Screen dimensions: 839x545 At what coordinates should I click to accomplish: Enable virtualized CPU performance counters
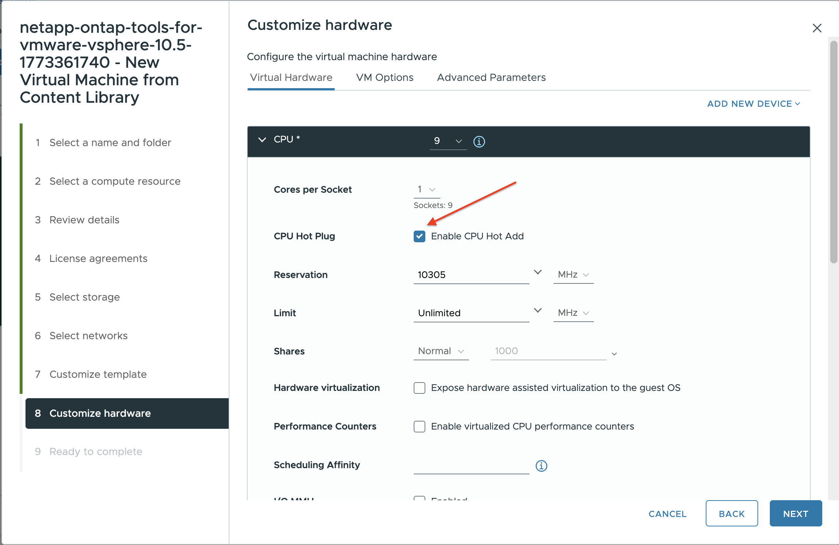[419, 427]
